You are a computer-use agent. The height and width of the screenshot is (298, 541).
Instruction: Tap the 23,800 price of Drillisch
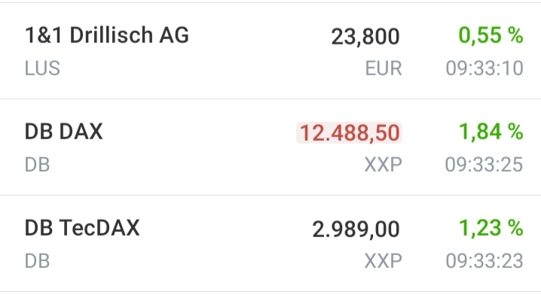tap(365, 37)
